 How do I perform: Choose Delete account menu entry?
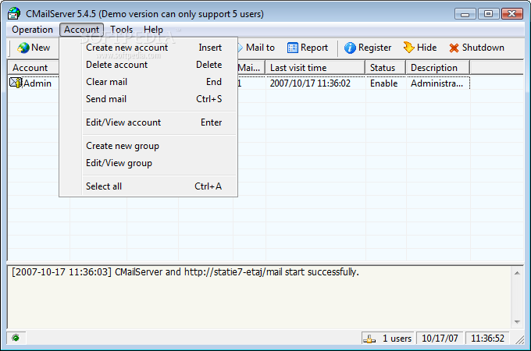[154, 65]
